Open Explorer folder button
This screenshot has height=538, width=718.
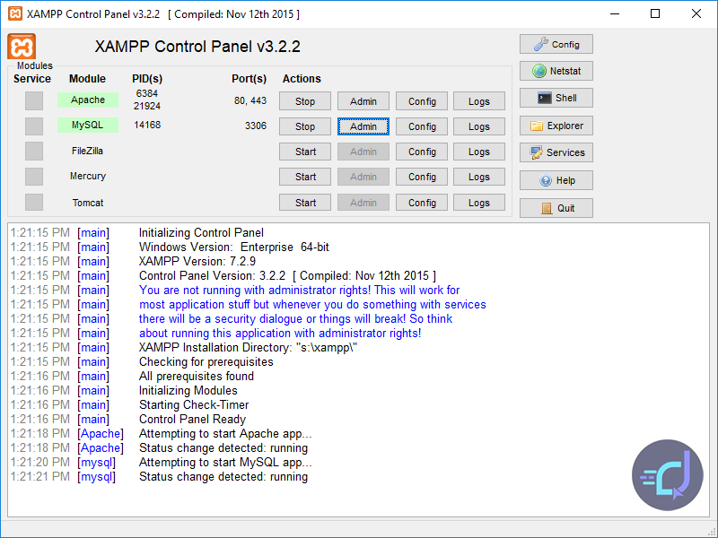(x=556, y=126)
